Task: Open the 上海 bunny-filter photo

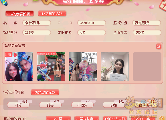Action: point(19,67)
